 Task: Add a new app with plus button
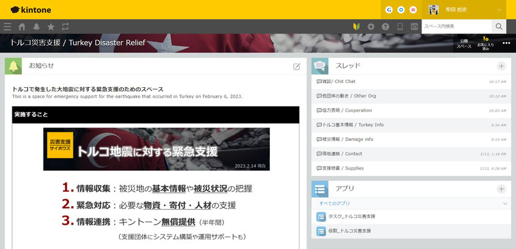(501, 189)
